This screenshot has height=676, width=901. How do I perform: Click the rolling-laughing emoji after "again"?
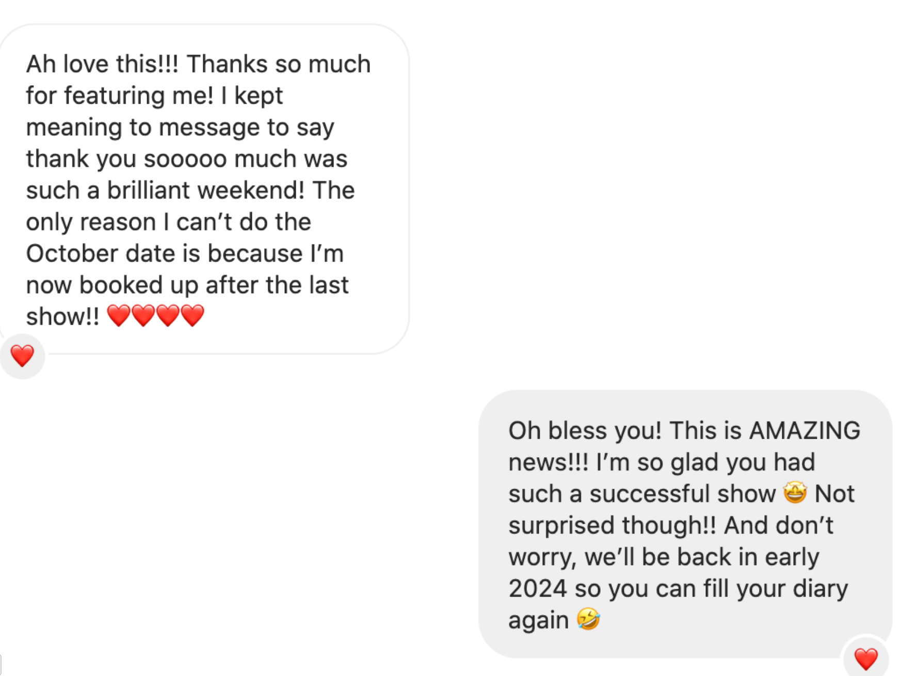click(588, 619)
